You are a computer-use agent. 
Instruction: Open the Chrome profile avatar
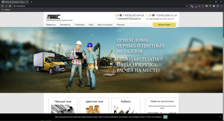[217, 6]
